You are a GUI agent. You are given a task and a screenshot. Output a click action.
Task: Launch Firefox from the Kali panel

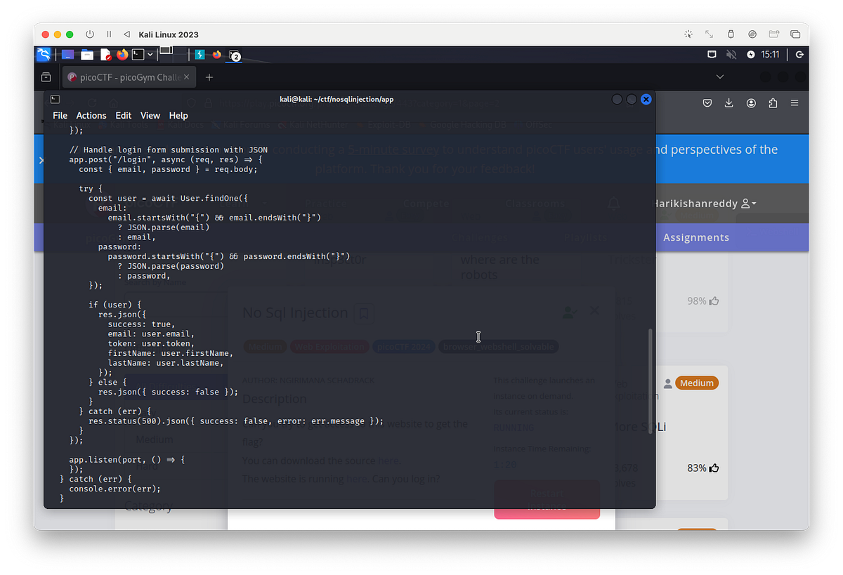pos(122,54)
